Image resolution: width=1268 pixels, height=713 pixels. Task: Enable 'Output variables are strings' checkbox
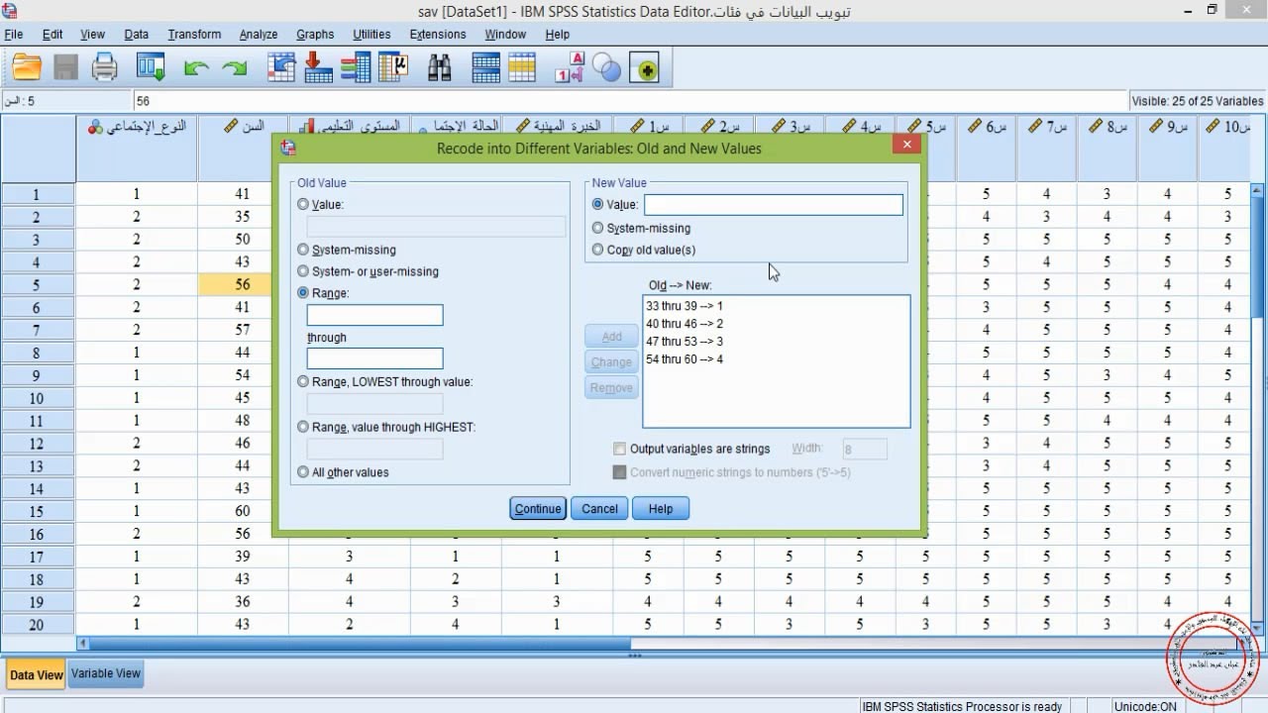pyautogui.click(x=620, y=449)
